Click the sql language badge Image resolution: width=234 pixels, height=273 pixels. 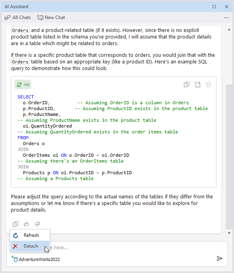[x=23, y=84]
